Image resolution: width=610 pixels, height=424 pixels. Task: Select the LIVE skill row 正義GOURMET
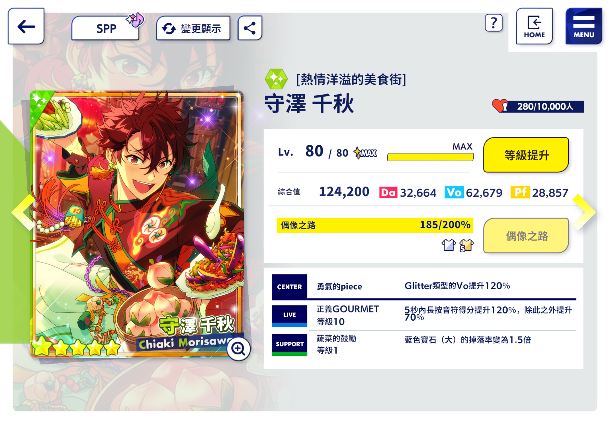(424, 315)
